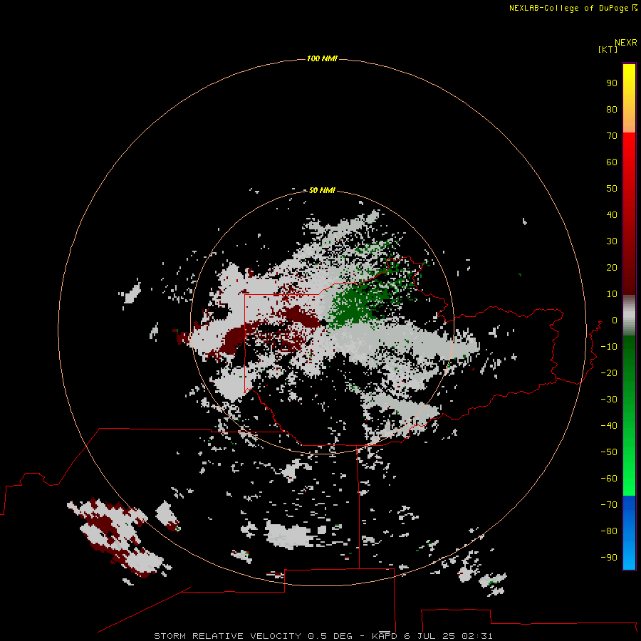The width and height of the screenshot is (641, 641).
Task: Click the '6 JUL 25 02:31' timestamp
Action: coord(448,636)
